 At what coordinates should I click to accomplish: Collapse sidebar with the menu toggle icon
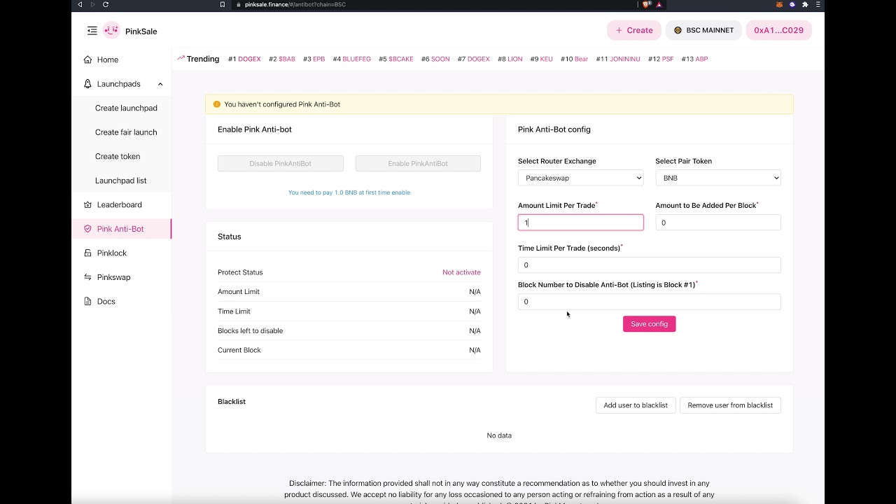click(x=92, y=31)
